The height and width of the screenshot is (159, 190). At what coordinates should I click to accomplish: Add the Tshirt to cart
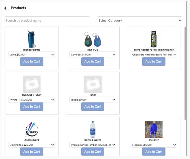click(x=93, y=107)
